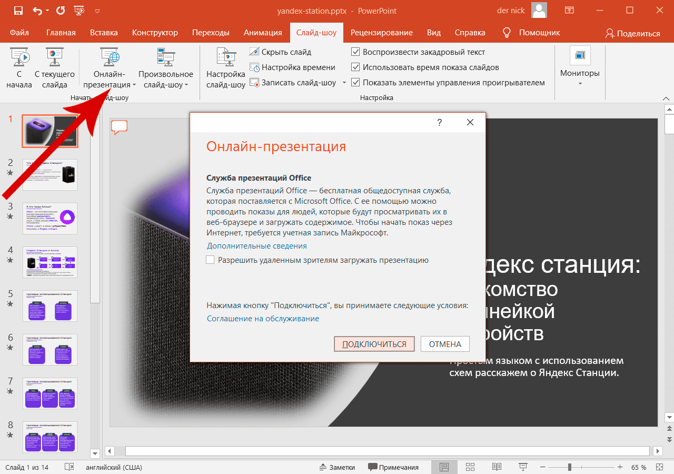674x474 pixels.
Task: Open the Review (Рецензирование) tab
Action: pyautogui.click(x=381, y=33)
